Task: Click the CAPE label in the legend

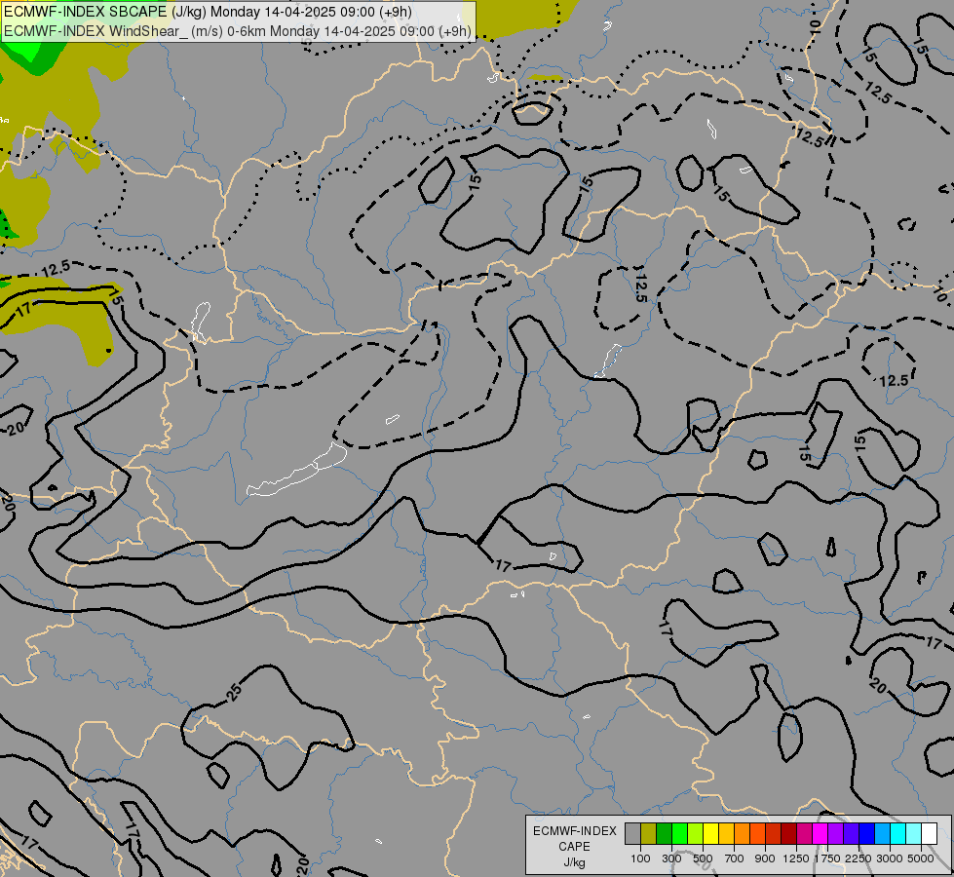Action: 574,847
